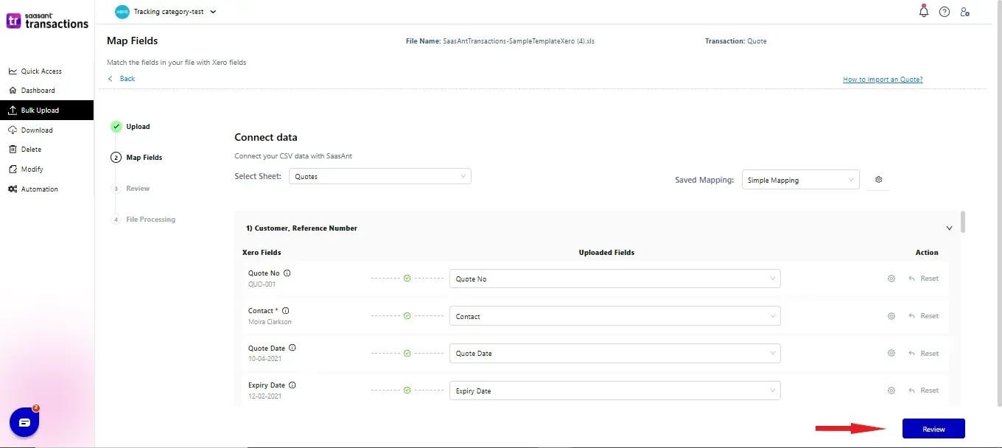Click the sample date 12-02-2021
This screenshot has height=448, width=1002.
coord(265,396)
